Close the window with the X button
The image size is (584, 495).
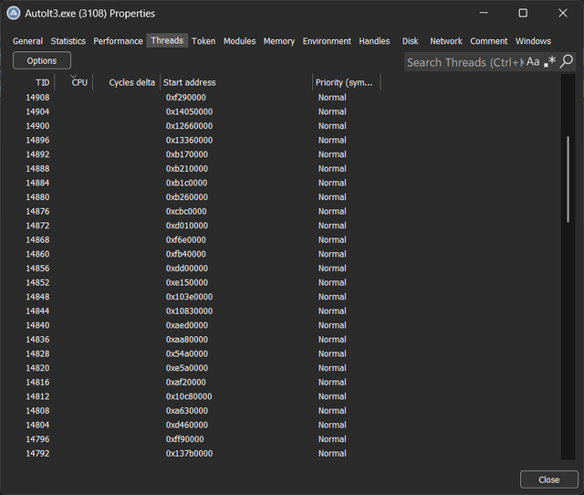pos(563,13)
